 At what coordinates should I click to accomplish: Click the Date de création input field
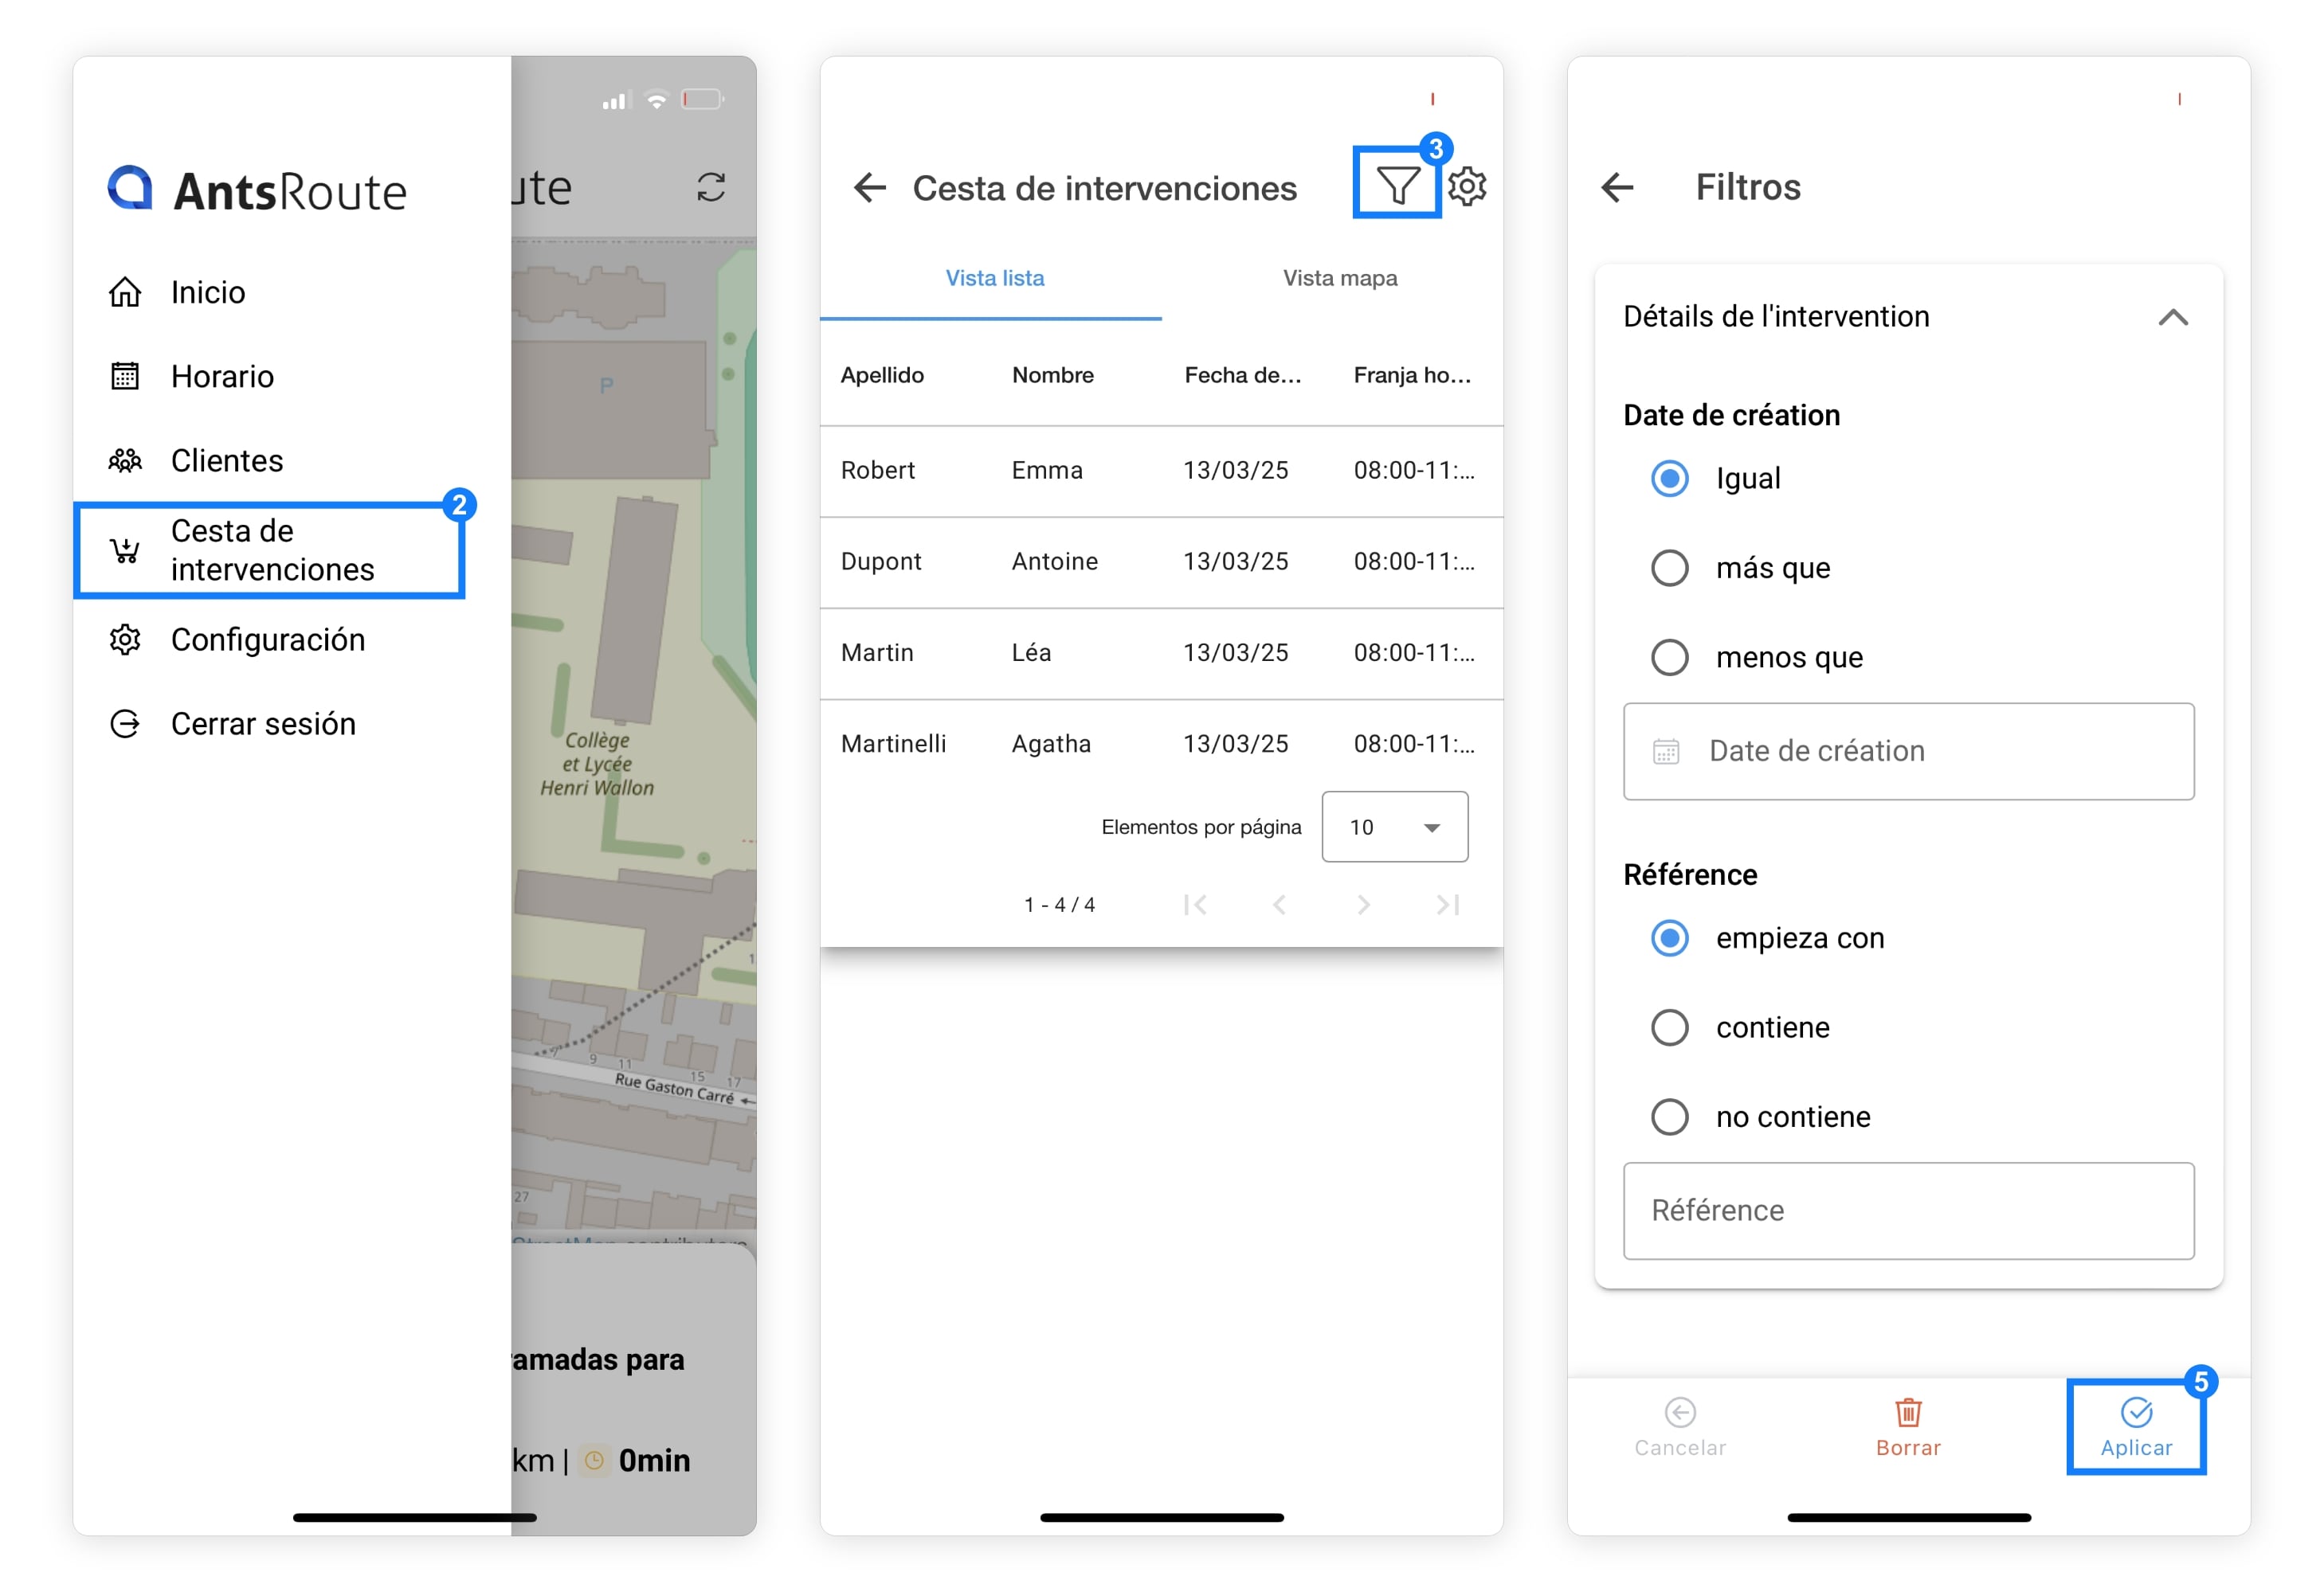(1908, 750)
